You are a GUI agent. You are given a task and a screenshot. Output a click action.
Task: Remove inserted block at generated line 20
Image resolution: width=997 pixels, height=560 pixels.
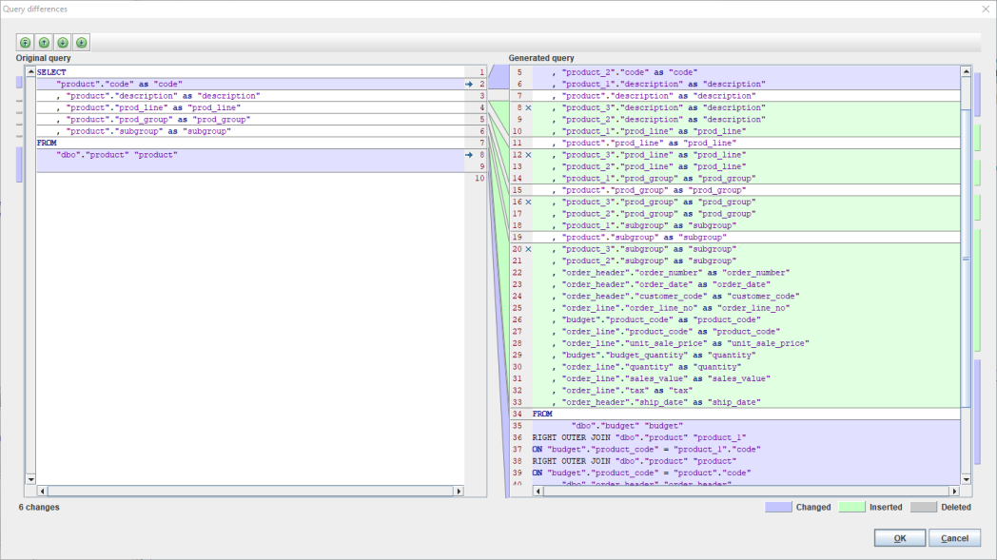coord(528,249)
